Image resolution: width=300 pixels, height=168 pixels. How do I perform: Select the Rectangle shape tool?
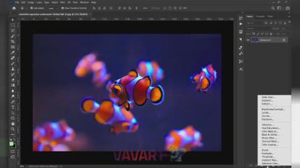(x=13, y=118)
